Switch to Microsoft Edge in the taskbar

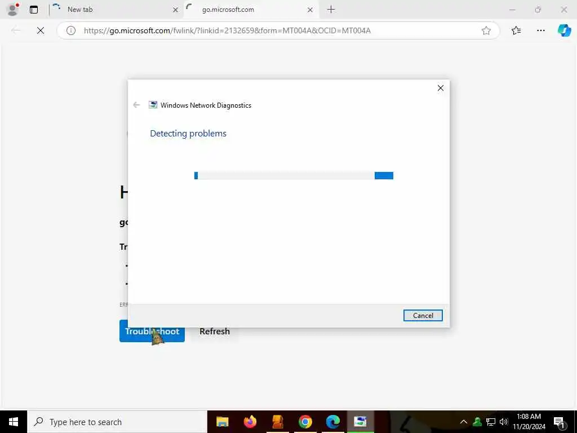click(332, 422)
